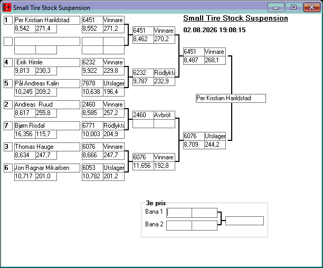Click the date 02.08.2026 19:08:15 text

214,30
